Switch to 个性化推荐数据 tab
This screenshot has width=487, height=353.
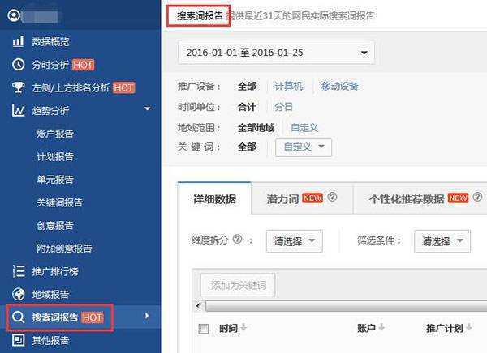coord(420,198)
